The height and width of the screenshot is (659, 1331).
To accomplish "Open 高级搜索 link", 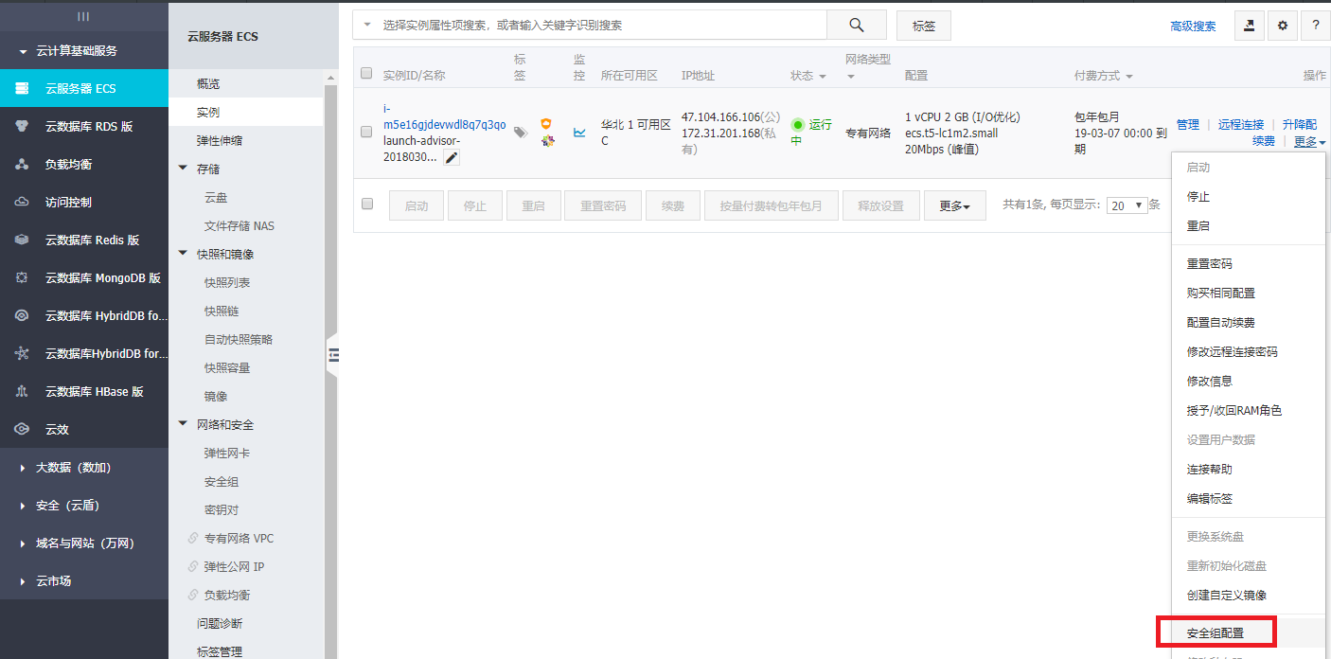I will point(1194,27).
